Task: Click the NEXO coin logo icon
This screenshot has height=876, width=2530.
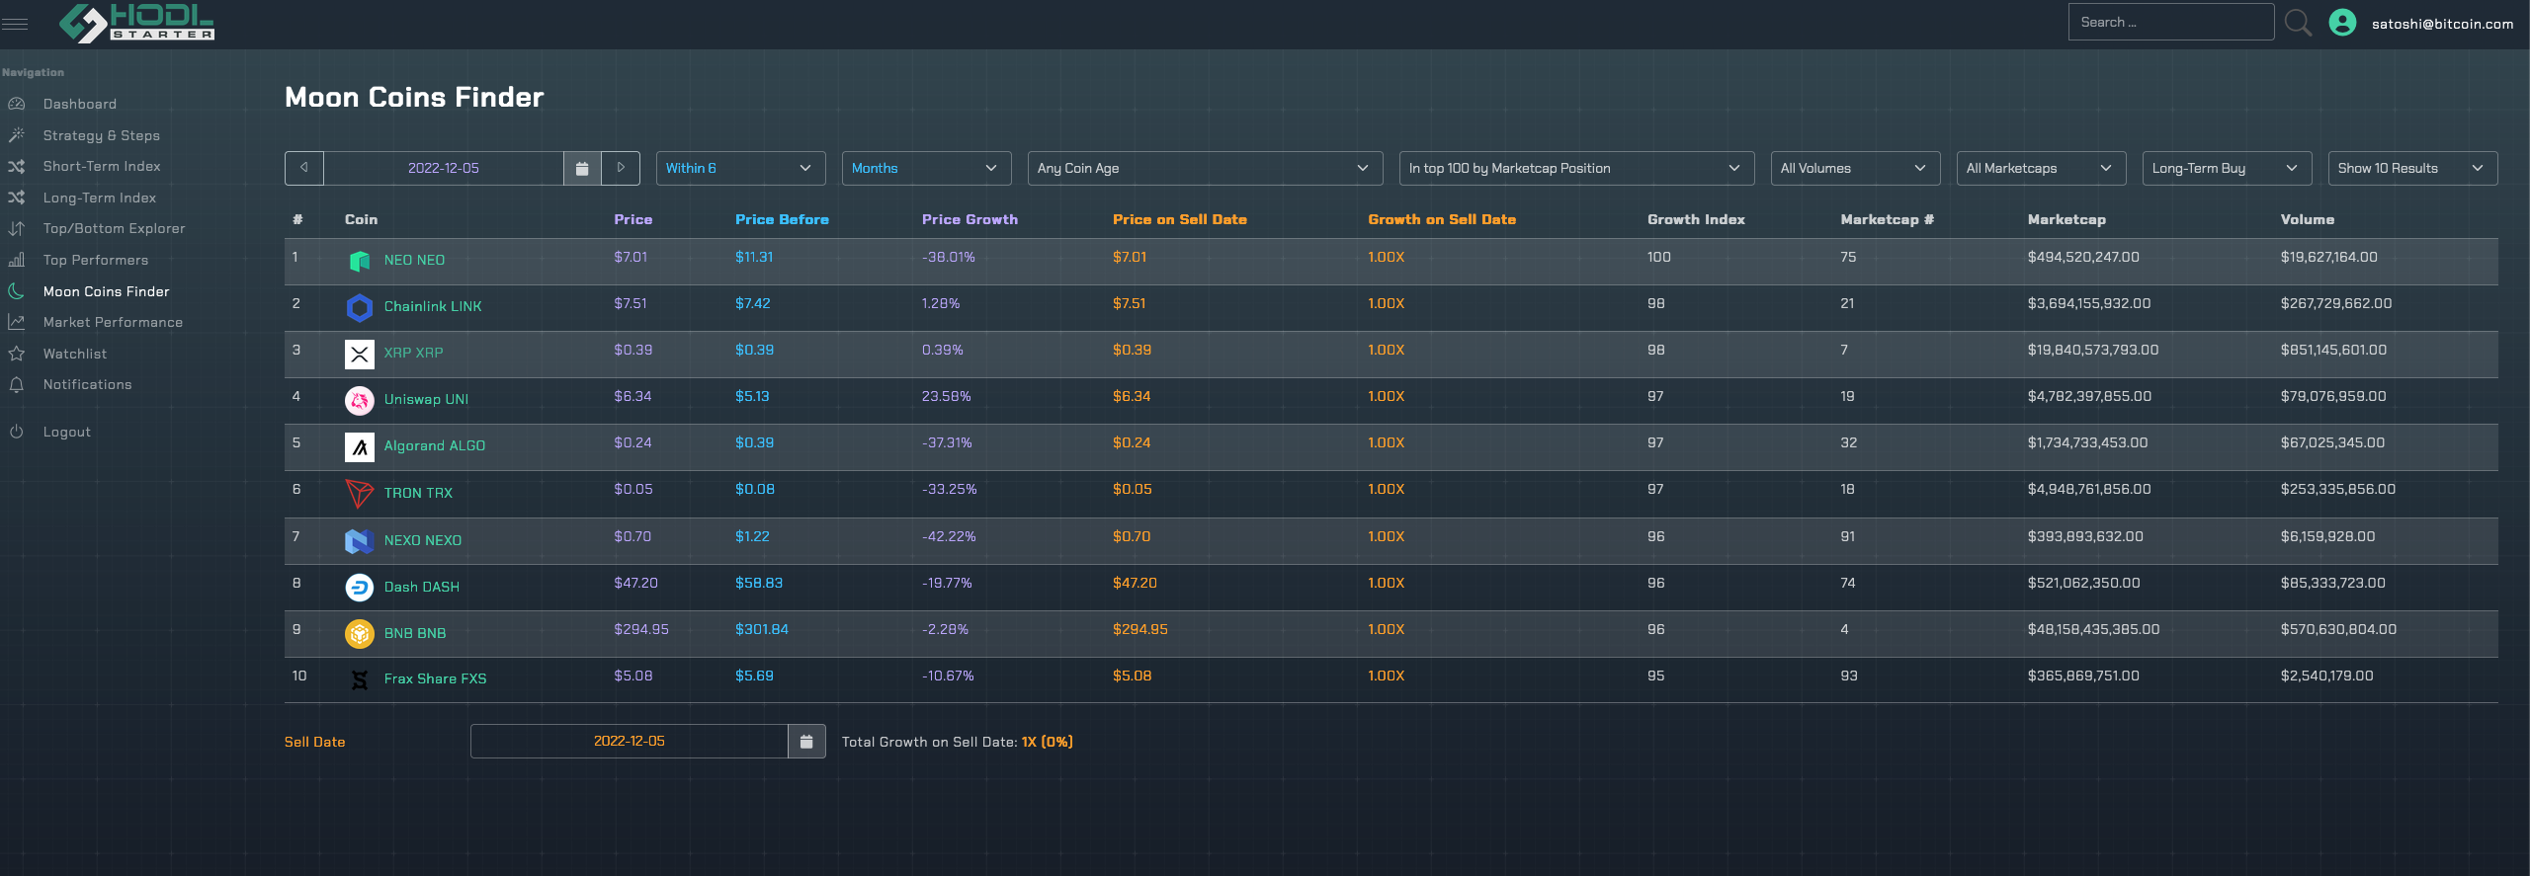Action: click(x=360, y=540)
